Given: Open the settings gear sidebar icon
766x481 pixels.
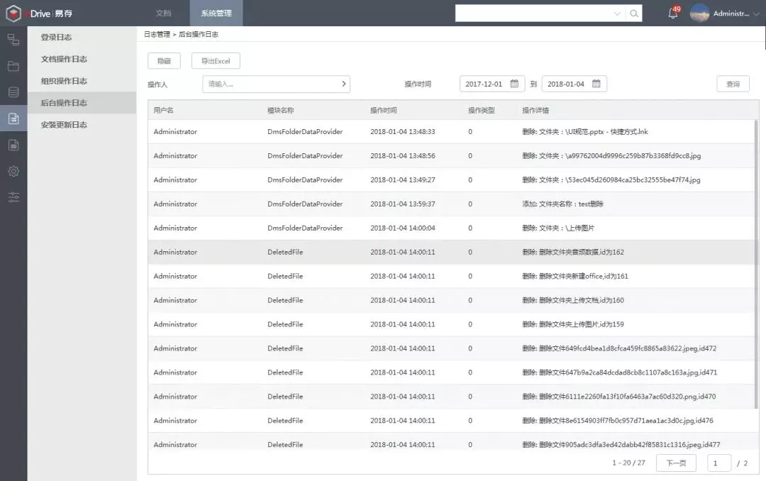Looking at the screenshot, I should point(13,171).
